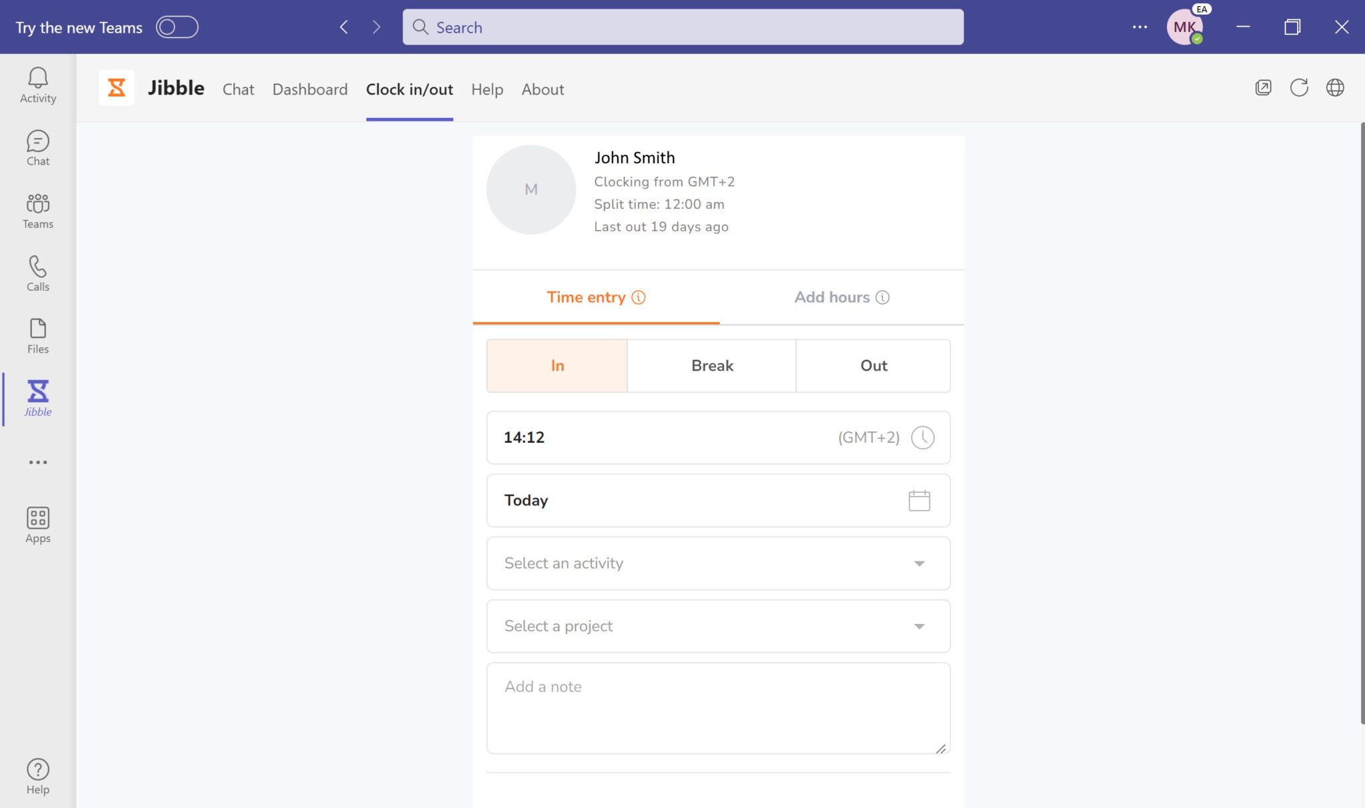This screenshot has width=1365, height=808.
Task: Select the Out option
Action: coord(873,365)
